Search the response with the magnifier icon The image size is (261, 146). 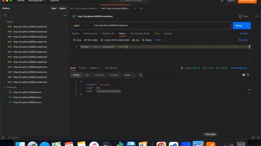248,75
